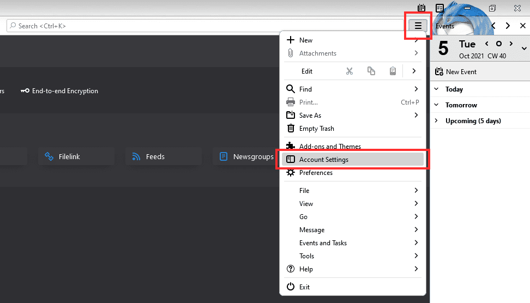The height and width of the screenshot is (303, 530).
Task: Click the Filelink button
Action: 76,156
